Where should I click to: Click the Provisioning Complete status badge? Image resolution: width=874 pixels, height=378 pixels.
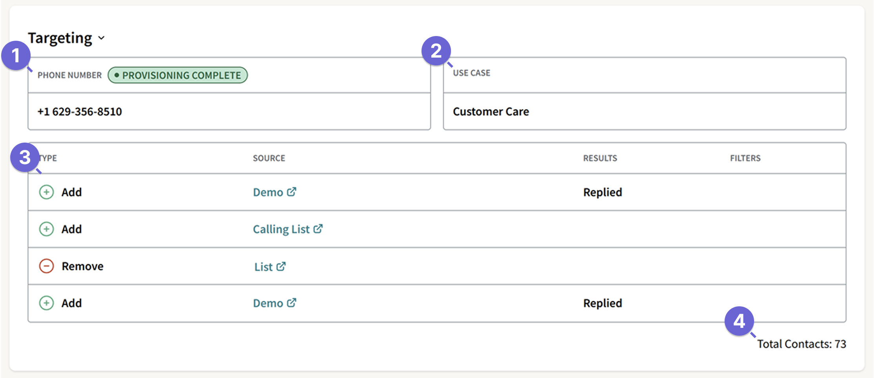[178, 75]
